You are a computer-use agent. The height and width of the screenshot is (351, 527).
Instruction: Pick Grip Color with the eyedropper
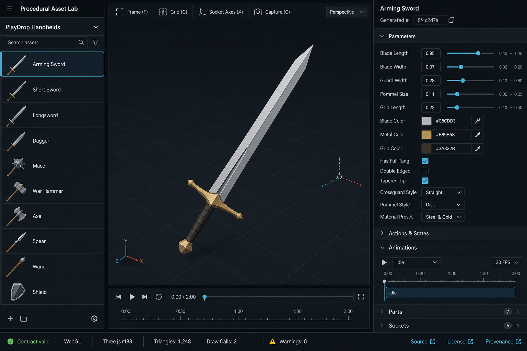[x=478, y=148]
